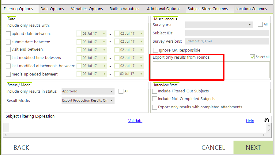This screenshot has height=155, width=275.
Task: Open submit date start date picker
Action: tap(104, 42)
